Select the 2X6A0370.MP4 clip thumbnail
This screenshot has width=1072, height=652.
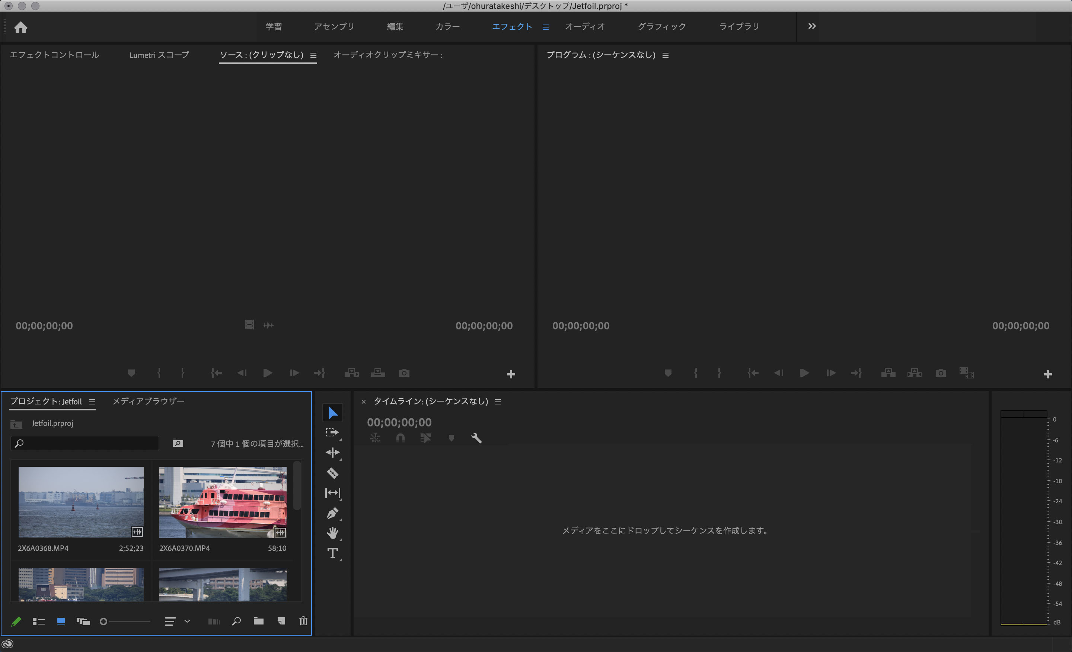[223, 502]
